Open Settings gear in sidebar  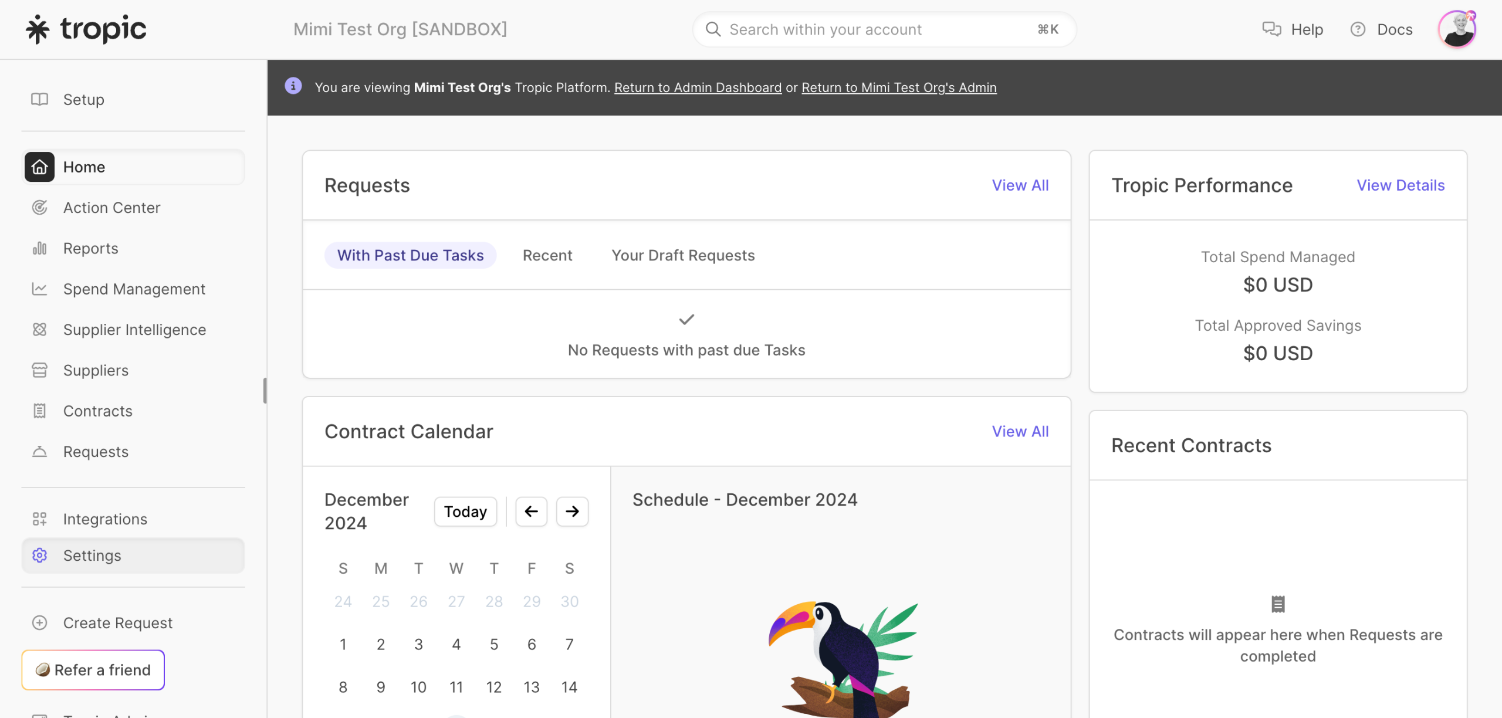point(39,556)
